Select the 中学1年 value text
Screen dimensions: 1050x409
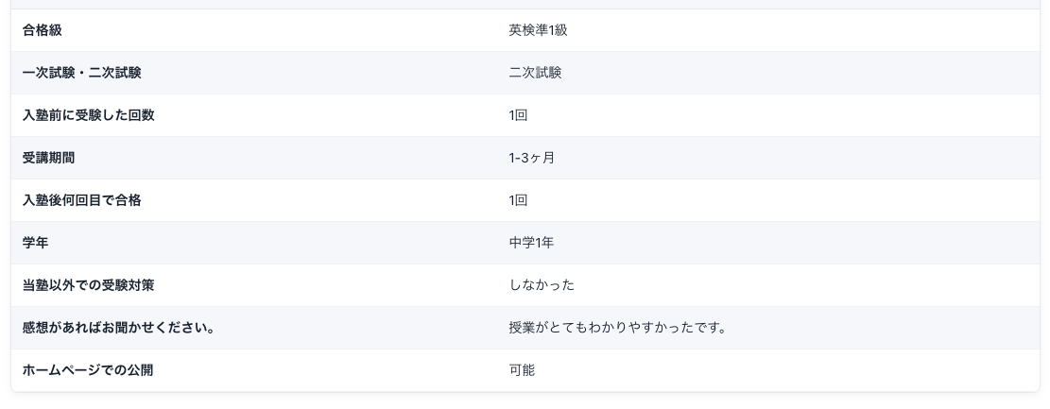point(531,243)
